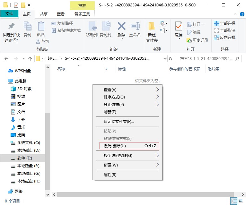
Task: Click the $RE... breadcrumb in the address bar
Action: 53,58
